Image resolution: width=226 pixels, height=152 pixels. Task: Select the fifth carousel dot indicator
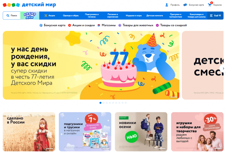(x=113, y=103)
